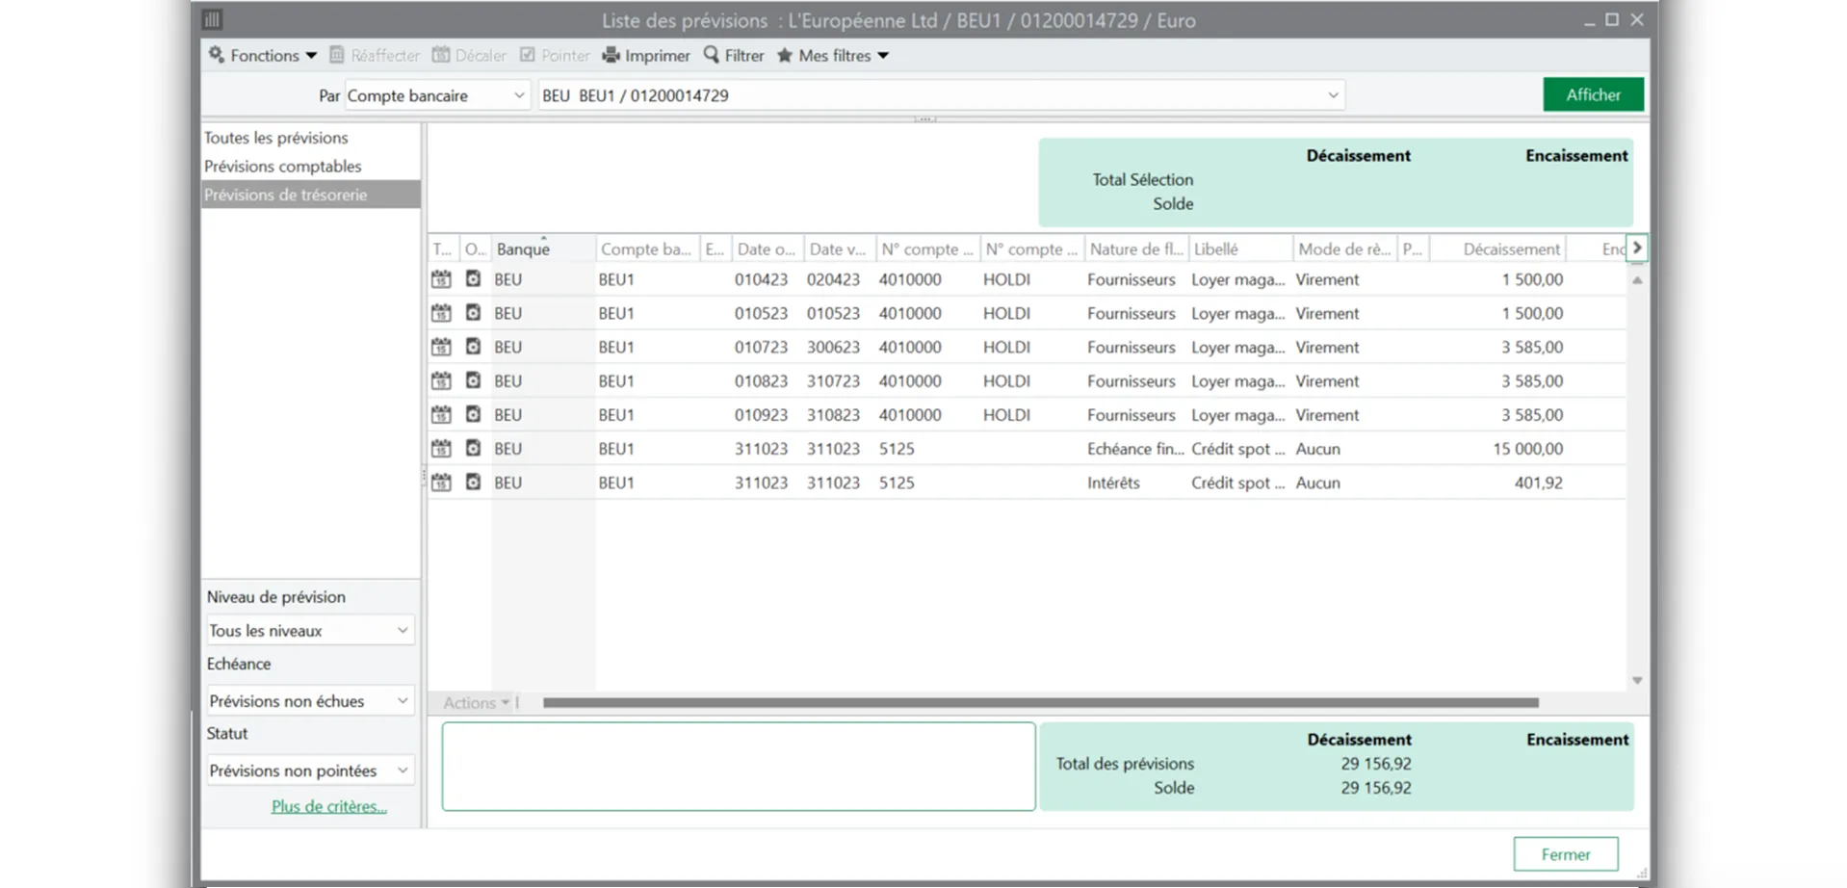This screenshot has width=1847, height=888.
Task: Click the T... column header
Action: 443,248
